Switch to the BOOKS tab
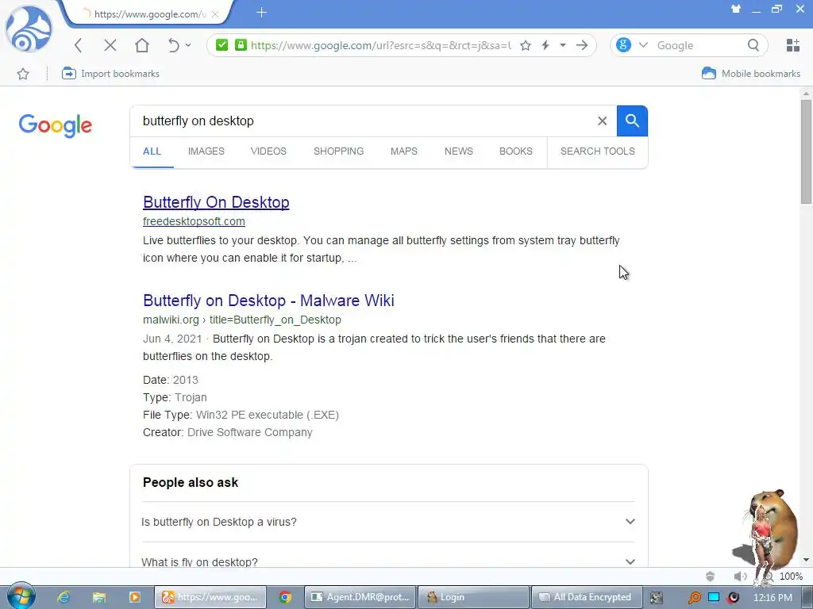Image resolution: width=813 pixels, height=609 pixels. pos(516,151)
